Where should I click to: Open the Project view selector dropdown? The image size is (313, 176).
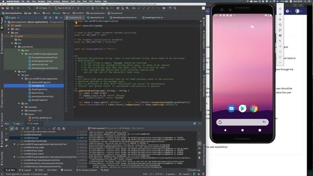pyautogui.click(x=12, y=18)
